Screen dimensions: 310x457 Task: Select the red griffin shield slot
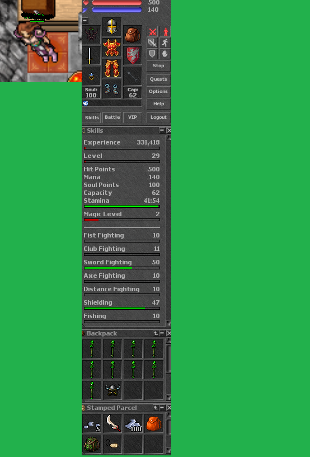pyautogui.click(x=133, y=55)
